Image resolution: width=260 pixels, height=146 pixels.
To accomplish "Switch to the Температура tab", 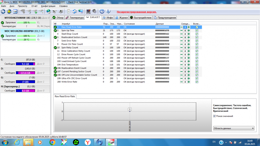I will pyautogui.click(x=75, y=18).
